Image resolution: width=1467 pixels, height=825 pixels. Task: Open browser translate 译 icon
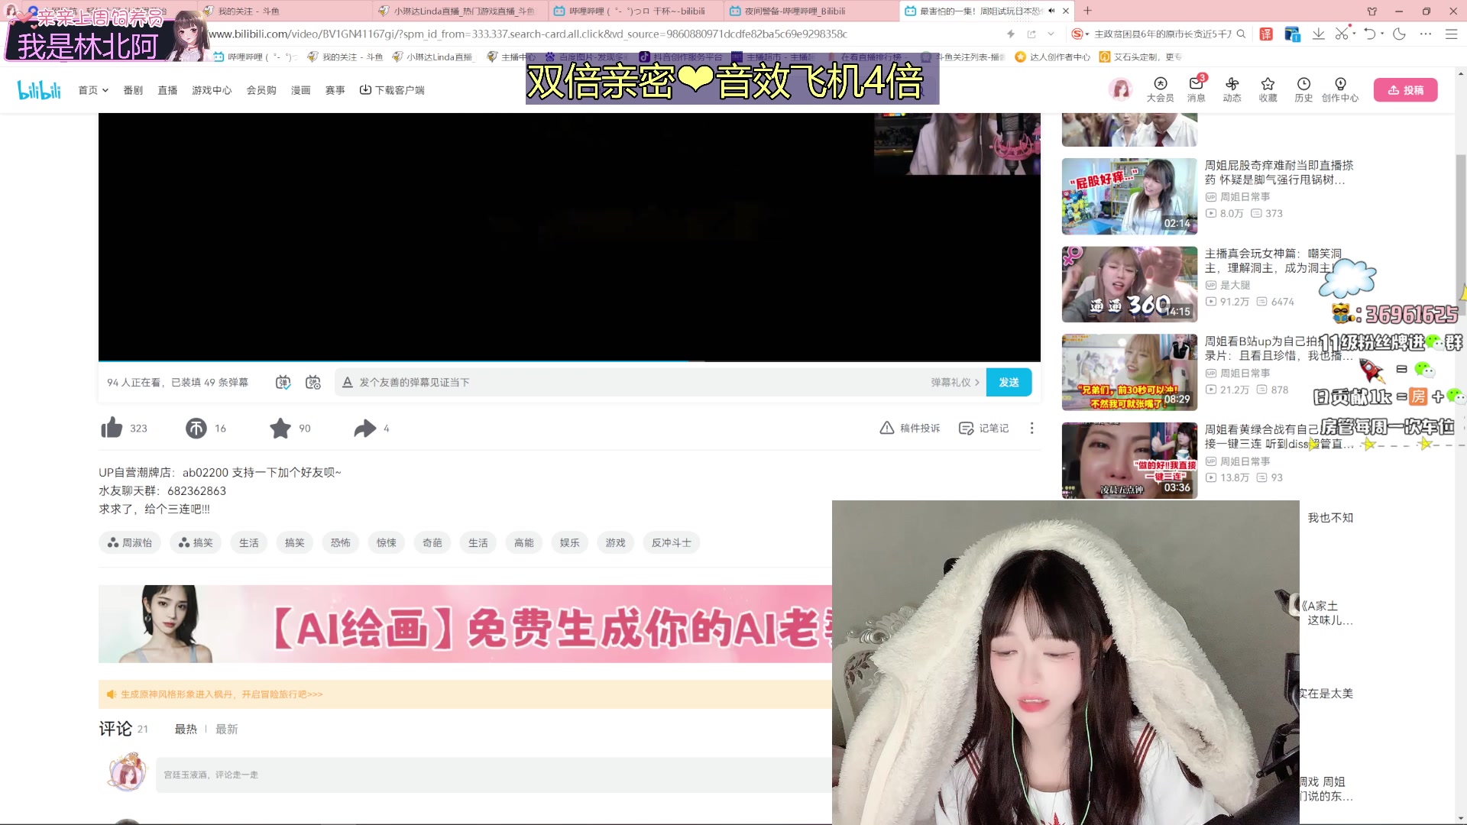(1266, 34)
